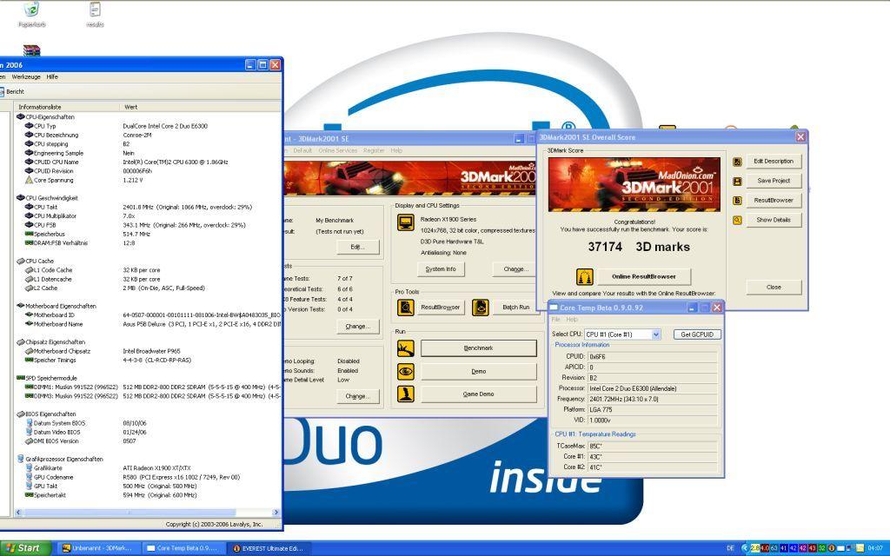Expand hidden tray icons with the chevron

[744, 548]
